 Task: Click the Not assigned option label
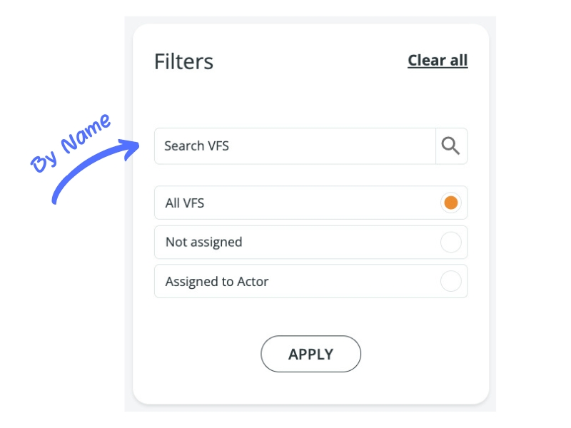click(x=203, y=243)
